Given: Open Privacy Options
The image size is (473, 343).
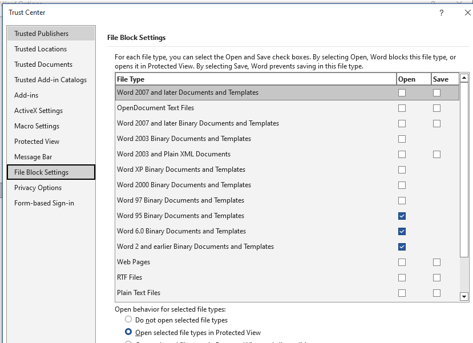Looking at the screenshot, I should [x=51, y=187].
